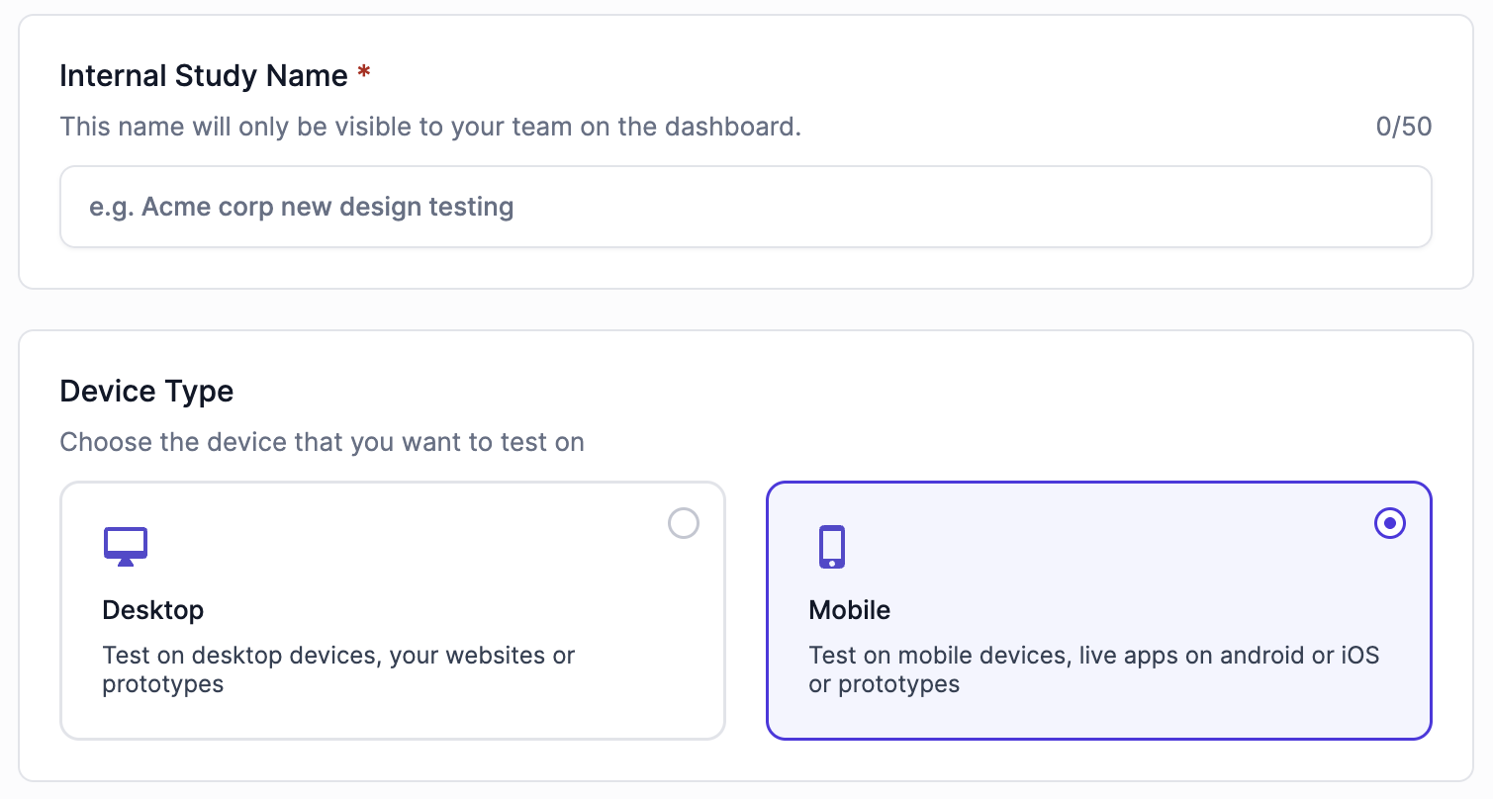Focus the Internal Study Name input field

tap(745, 207)
